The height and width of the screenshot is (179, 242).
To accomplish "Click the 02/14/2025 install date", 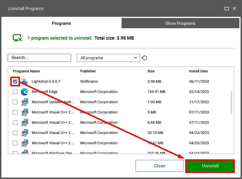I will coord(199,92).
